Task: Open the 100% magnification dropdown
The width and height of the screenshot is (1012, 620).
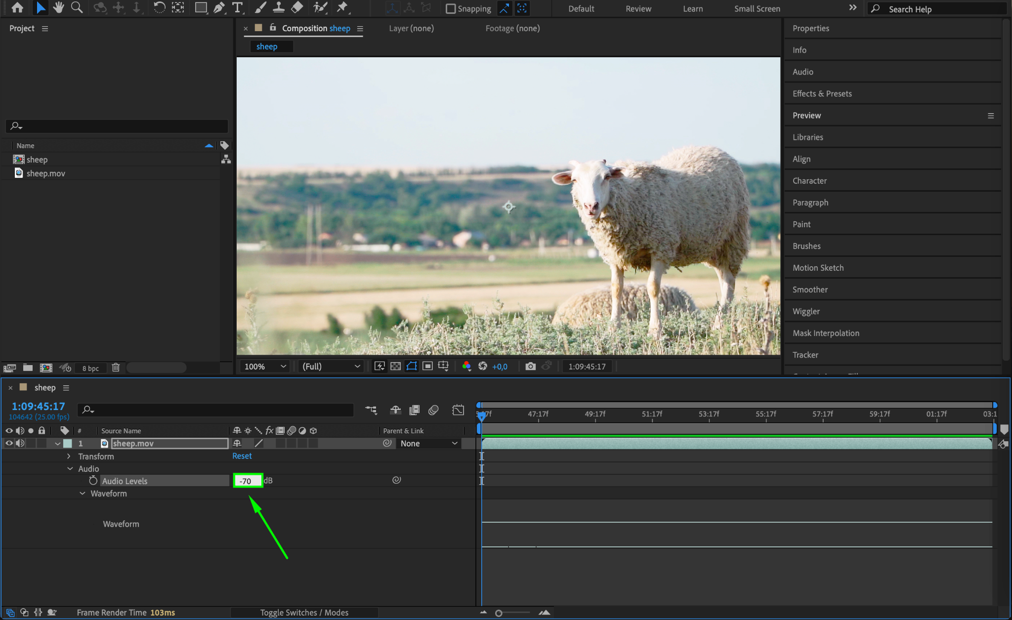Action: point(265,366)
